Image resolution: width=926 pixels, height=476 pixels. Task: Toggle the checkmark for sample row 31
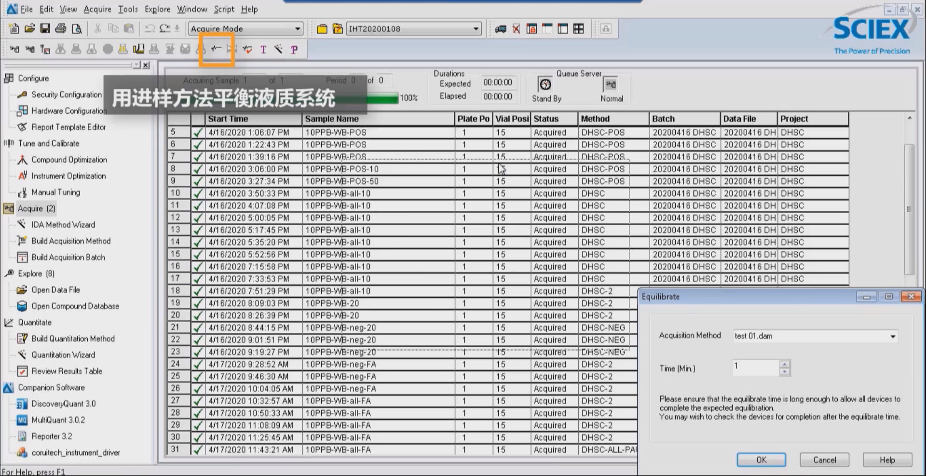[198, 450]
